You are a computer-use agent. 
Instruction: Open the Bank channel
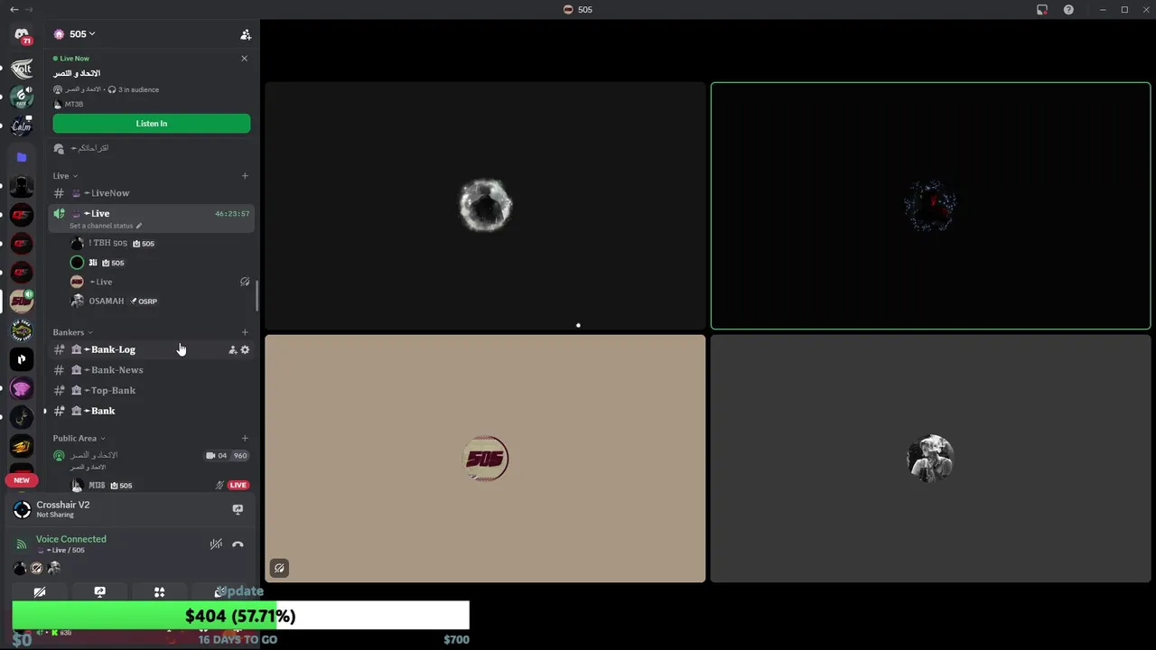[x=152, y=411]
